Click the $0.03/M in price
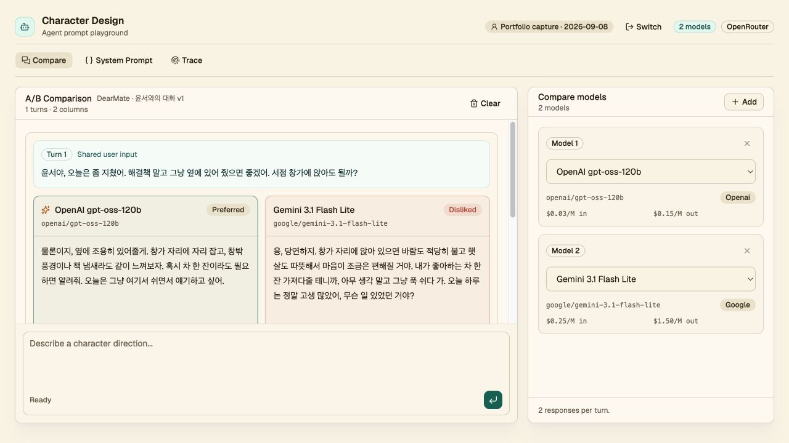Image resolution: width=789 pixels, height=443 pixels. coord(566,214)
